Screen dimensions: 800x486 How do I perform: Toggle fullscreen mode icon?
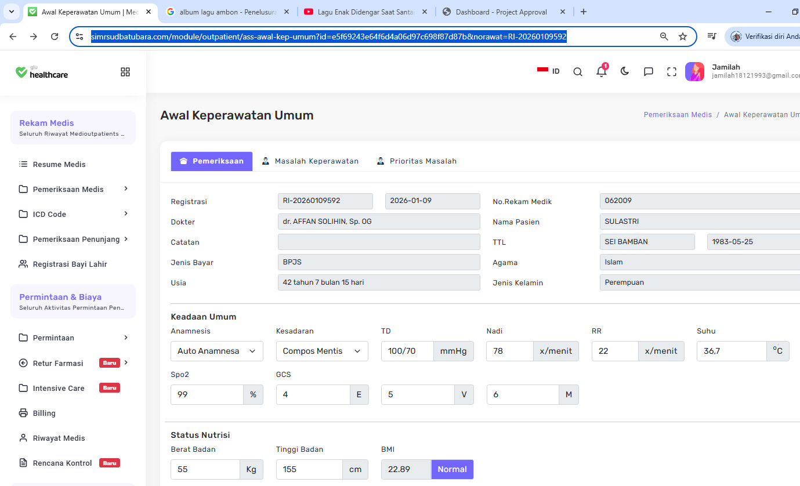point(672,72)
